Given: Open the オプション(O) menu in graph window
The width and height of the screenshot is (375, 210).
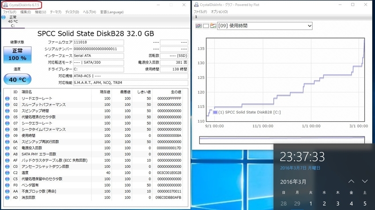Looking at the screenshot, I should 219,12.
